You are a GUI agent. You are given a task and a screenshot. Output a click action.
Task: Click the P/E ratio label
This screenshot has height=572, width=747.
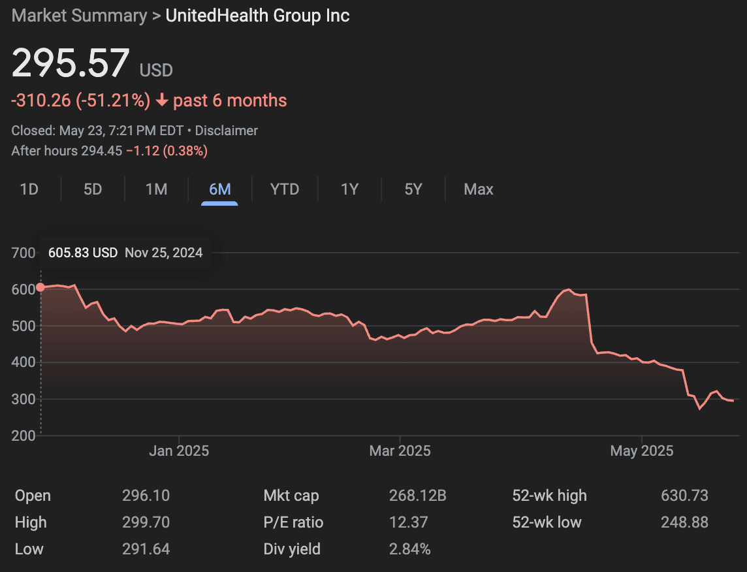pyautogui.click(x=293, y=522)
